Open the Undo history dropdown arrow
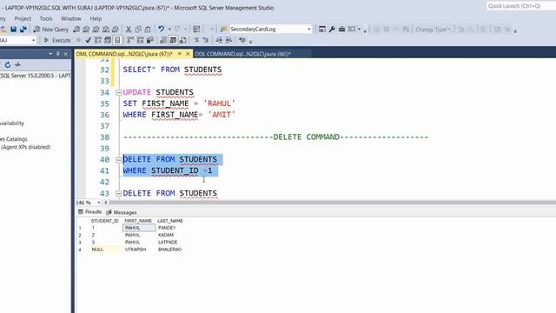 [x=169, y=29]
